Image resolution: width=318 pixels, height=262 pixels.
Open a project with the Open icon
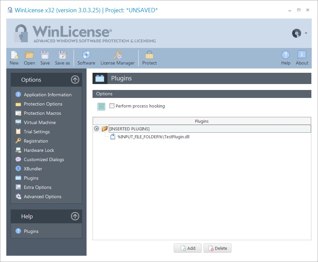(30, 58)
